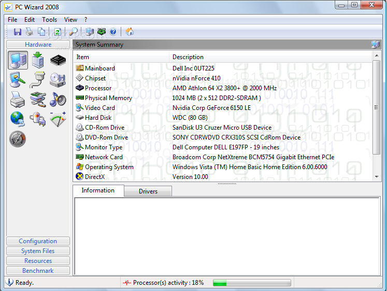Click the Home house toolbar icon
387x291 pixels.
click(x=130, y=32)
